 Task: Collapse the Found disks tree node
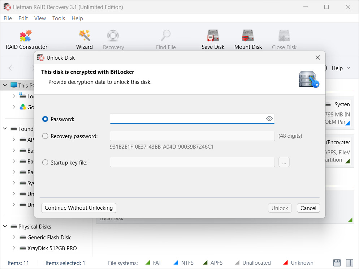click(x=5, y=129)
